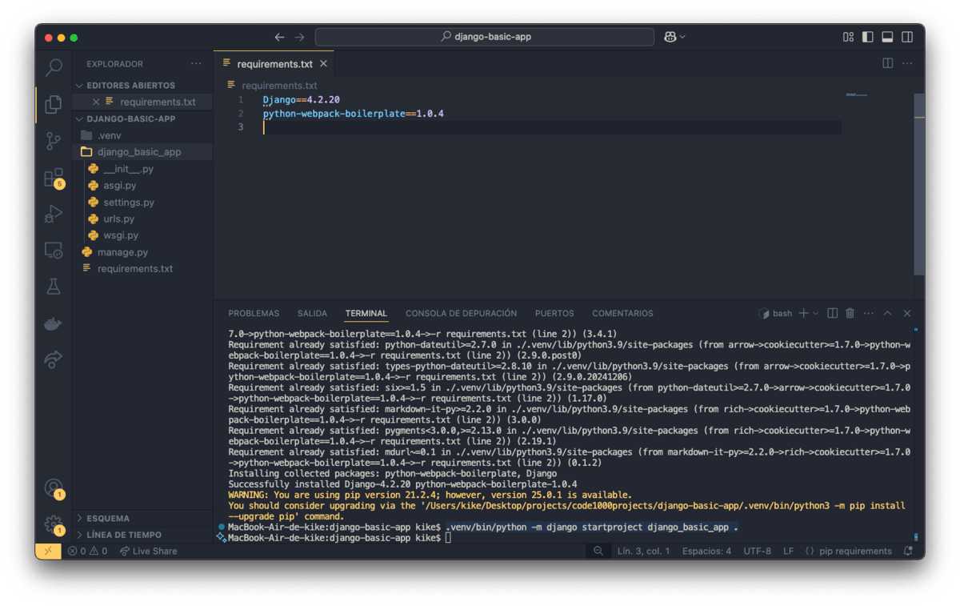Open the Remote Explorer view
960x606 pixels.
pos(54,251)
